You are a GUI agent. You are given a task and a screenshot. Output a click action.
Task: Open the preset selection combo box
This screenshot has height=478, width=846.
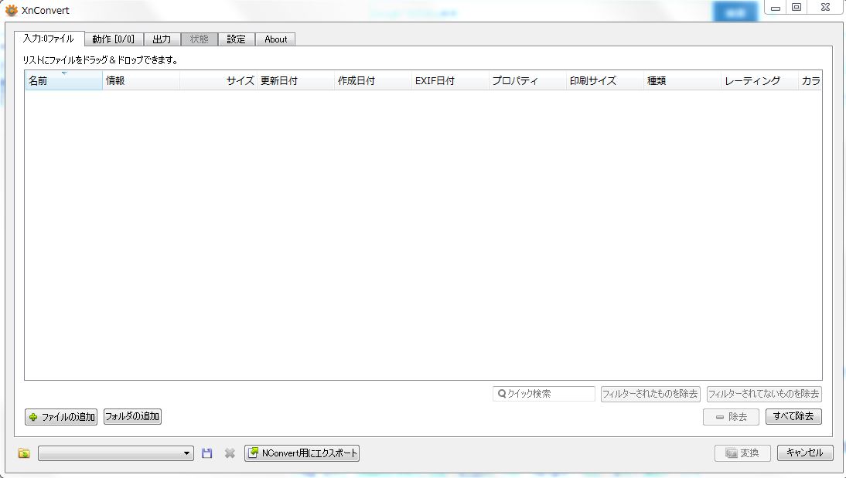[116, 453]
